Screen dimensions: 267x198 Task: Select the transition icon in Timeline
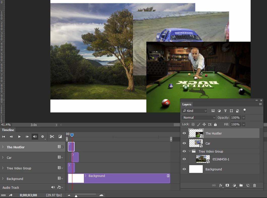pyautogui.click(x=60, y=137)
